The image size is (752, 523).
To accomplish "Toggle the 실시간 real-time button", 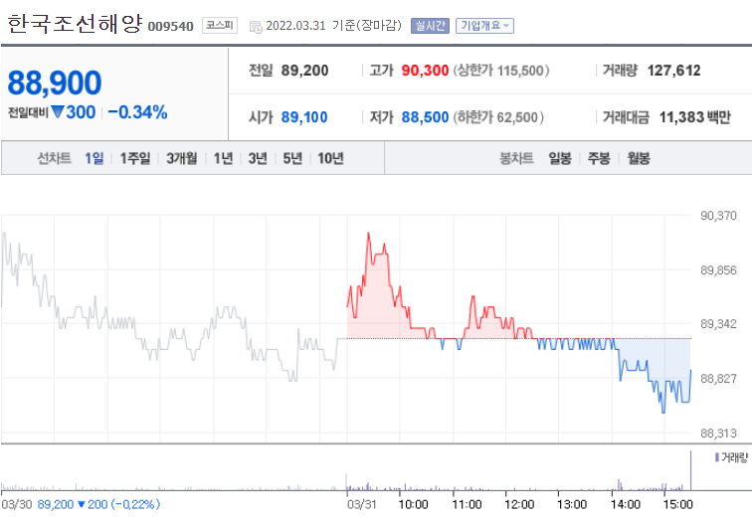I will [430, 26].
